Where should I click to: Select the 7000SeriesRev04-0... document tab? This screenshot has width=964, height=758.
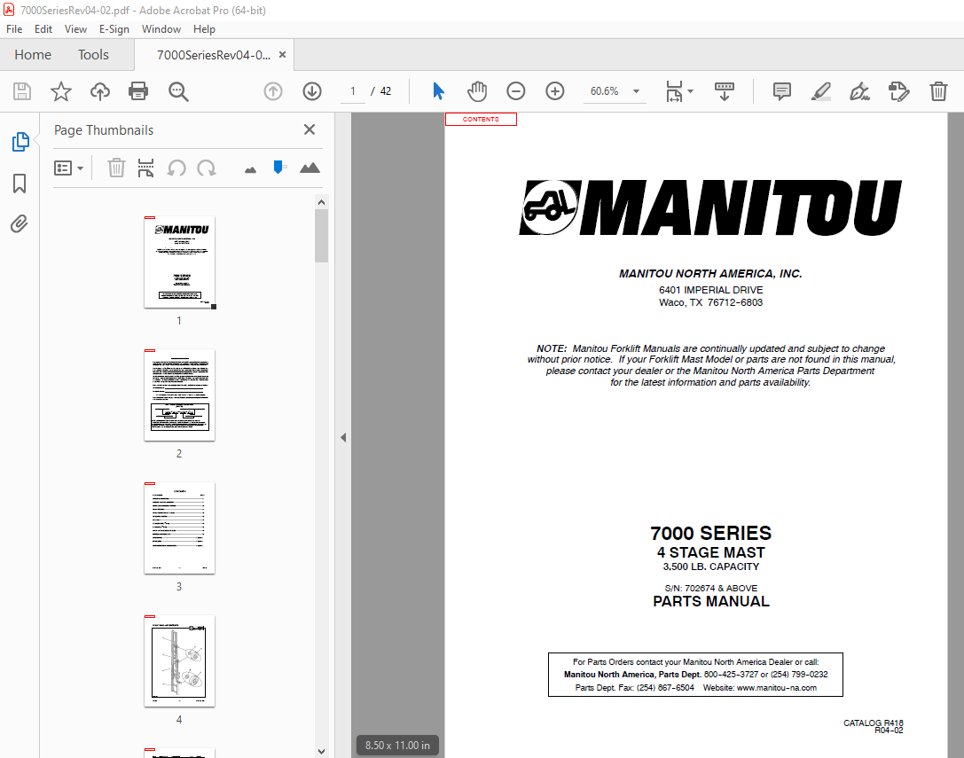pos(214,55)
